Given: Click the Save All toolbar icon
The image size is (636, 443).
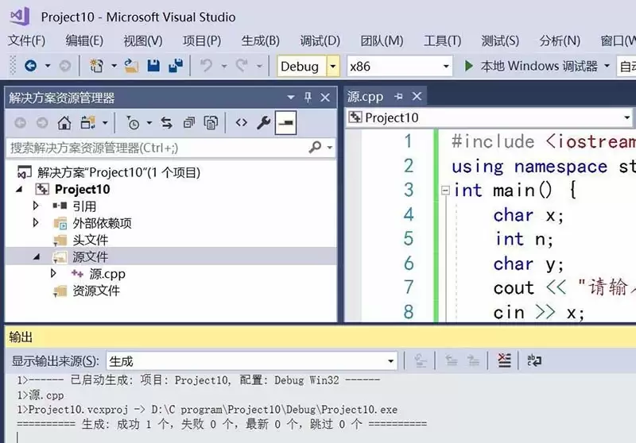Looking at the screenshot, I should coord(174,66).
